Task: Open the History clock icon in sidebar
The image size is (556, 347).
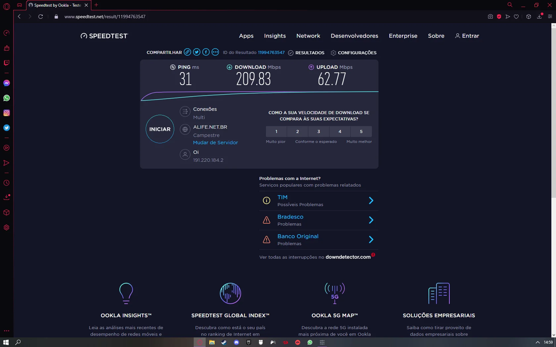Action: (x=6, y=183)
